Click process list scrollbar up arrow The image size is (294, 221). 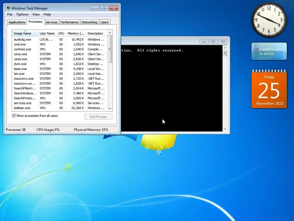(110, 33)
